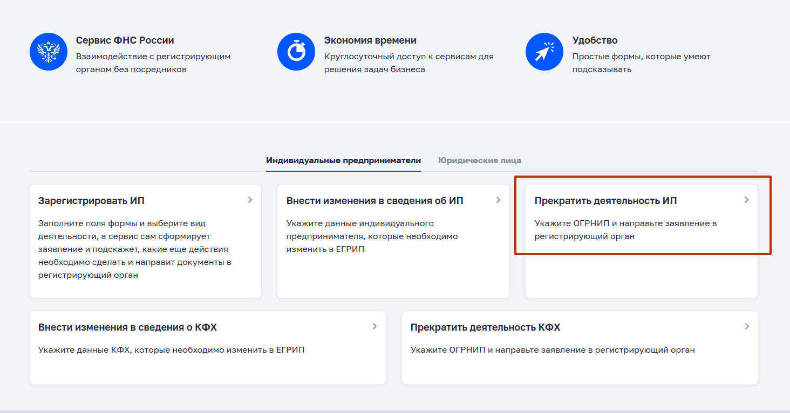790x413 pixels.
Task: Click chevron on Прекратить деятельность ИП card
Action: (x=746, y=200)
